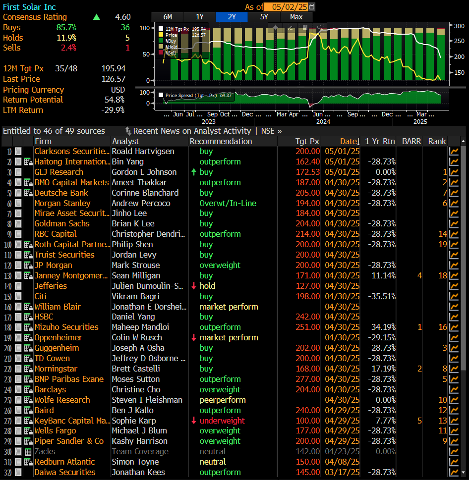Open the chart icon for the Morningstar row
469x480 pixels.
(x=454, y=369)
